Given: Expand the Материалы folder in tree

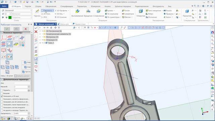Looking at the screenshot, I should [40, 37].
